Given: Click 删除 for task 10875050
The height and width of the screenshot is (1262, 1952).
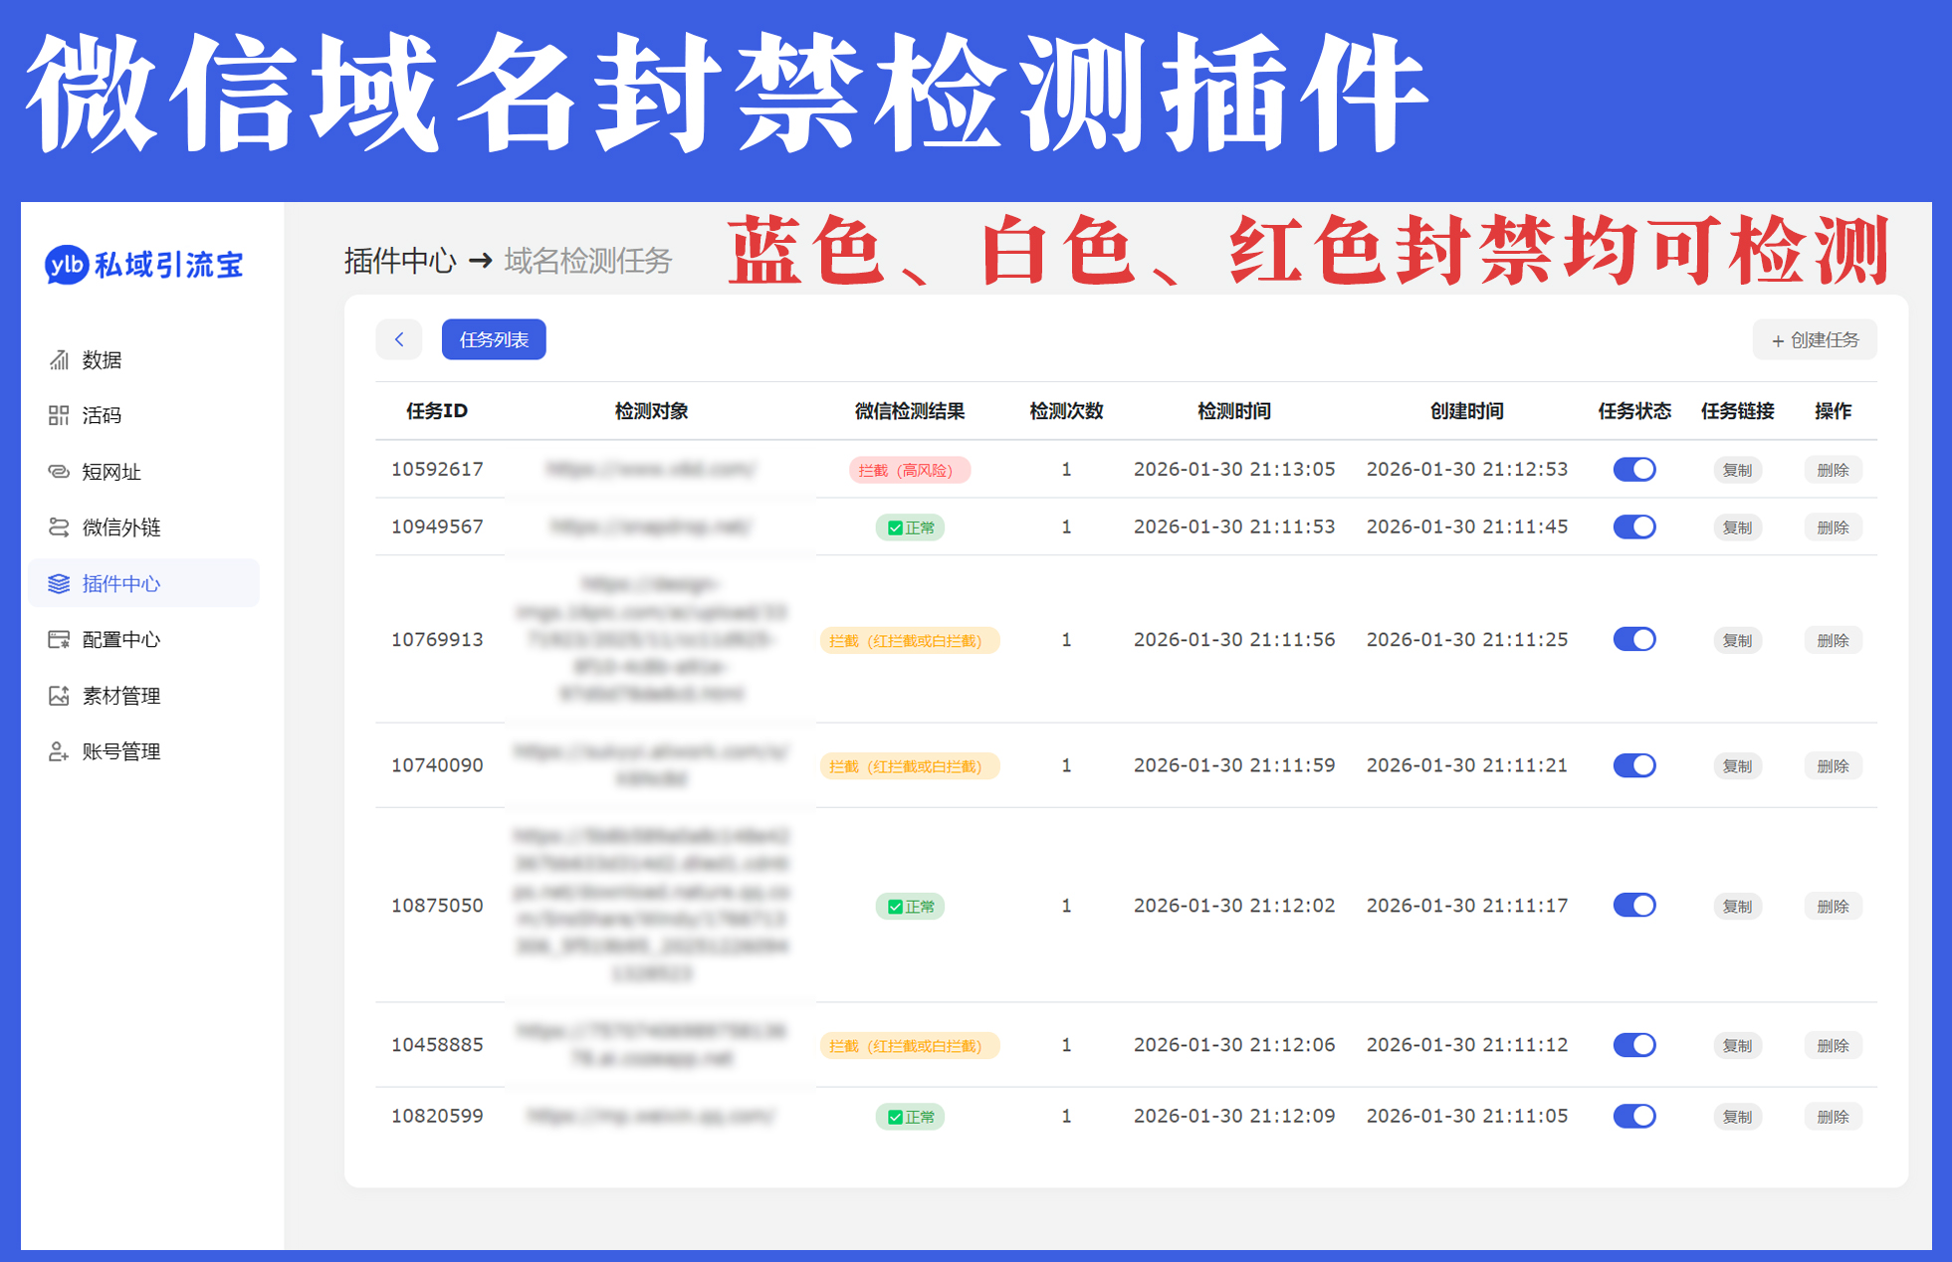Looking at the screenshot, I should pos(1833,907).
